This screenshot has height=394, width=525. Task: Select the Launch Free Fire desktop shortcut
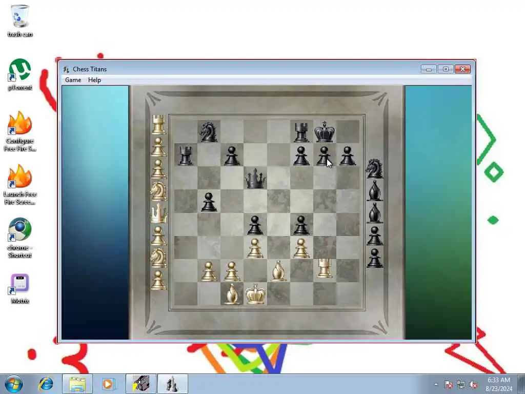[20, 185]
